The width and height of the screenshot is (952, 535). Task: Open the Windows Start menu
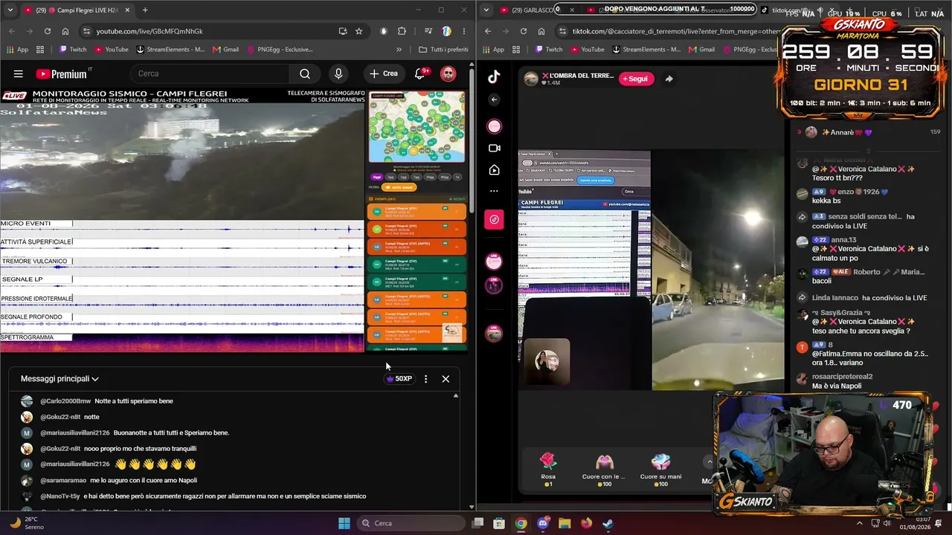[344, 523]
